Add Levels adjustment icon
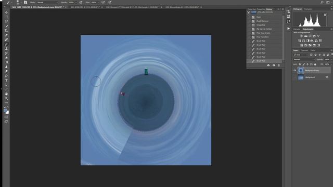Image resolution: width=333 pixels, height=187 pixels. [306, 36]
